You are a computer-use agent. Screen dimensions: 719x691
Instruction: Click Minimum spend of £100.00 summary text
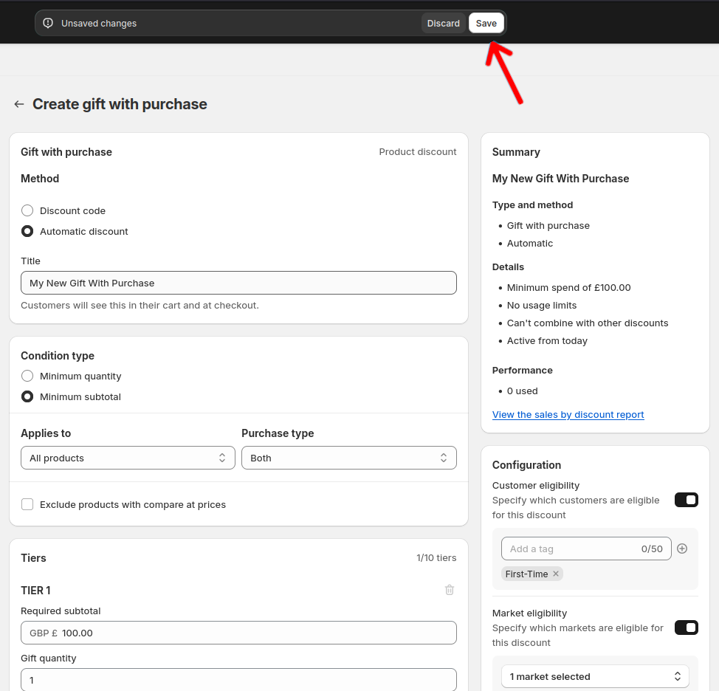568,287
